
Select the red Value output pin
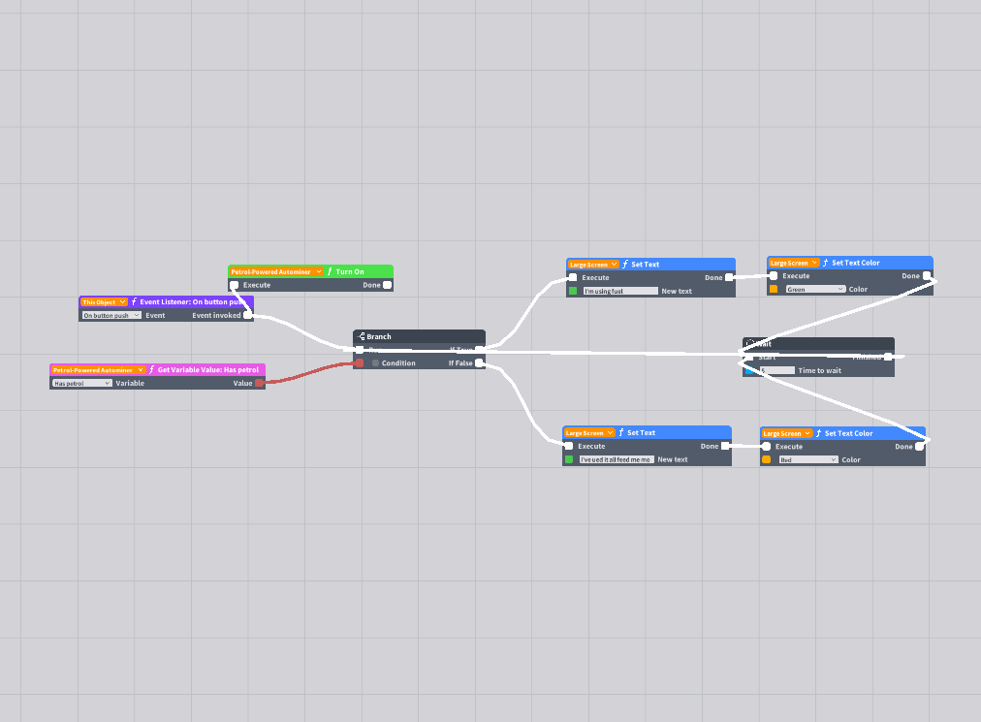[x=259, y=383]
